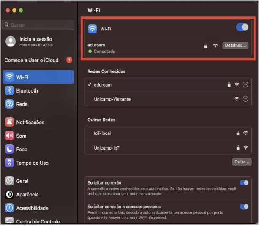Open Som settings in sidebar
The height and width of the screenshot is (226, 259).
[38, 136]
